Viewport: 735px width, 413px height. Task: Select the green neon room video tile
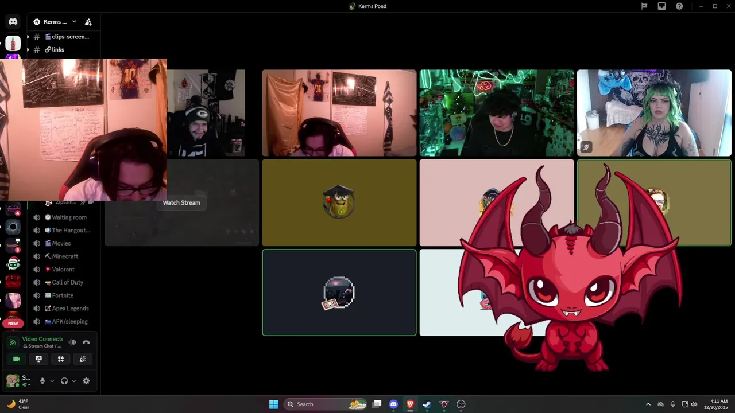click(x=497, y=113)
